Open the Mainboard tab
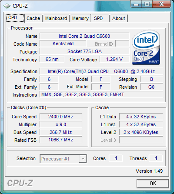Viewport: 174px width, 194px height. click(x=56, y=18)
